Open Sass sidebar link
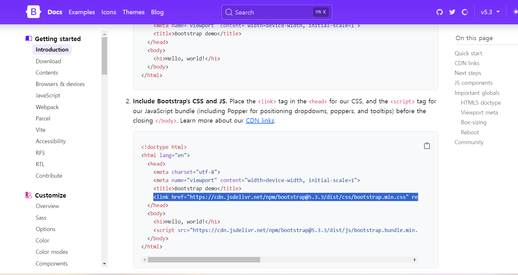 coord(41,218)
